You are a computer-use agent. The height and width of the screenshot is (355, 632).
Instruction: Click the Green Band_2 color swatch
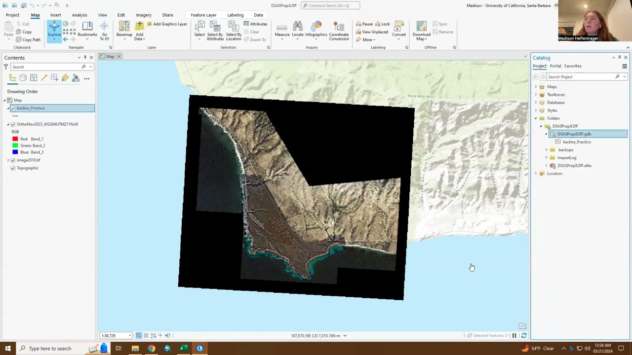(x=15, y=145)
